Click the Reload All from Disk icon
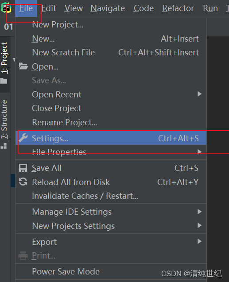This screenshot has height=282, width=229. 23,182
